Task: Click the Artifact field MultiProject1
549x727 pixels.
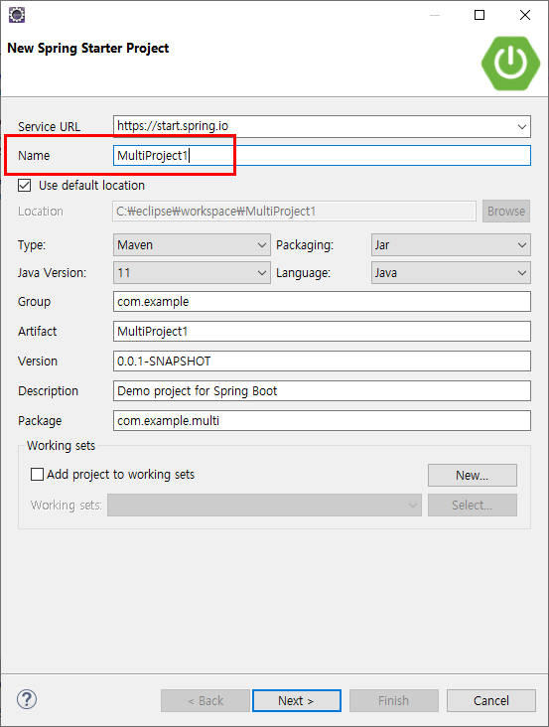Action: click(322, 332)
